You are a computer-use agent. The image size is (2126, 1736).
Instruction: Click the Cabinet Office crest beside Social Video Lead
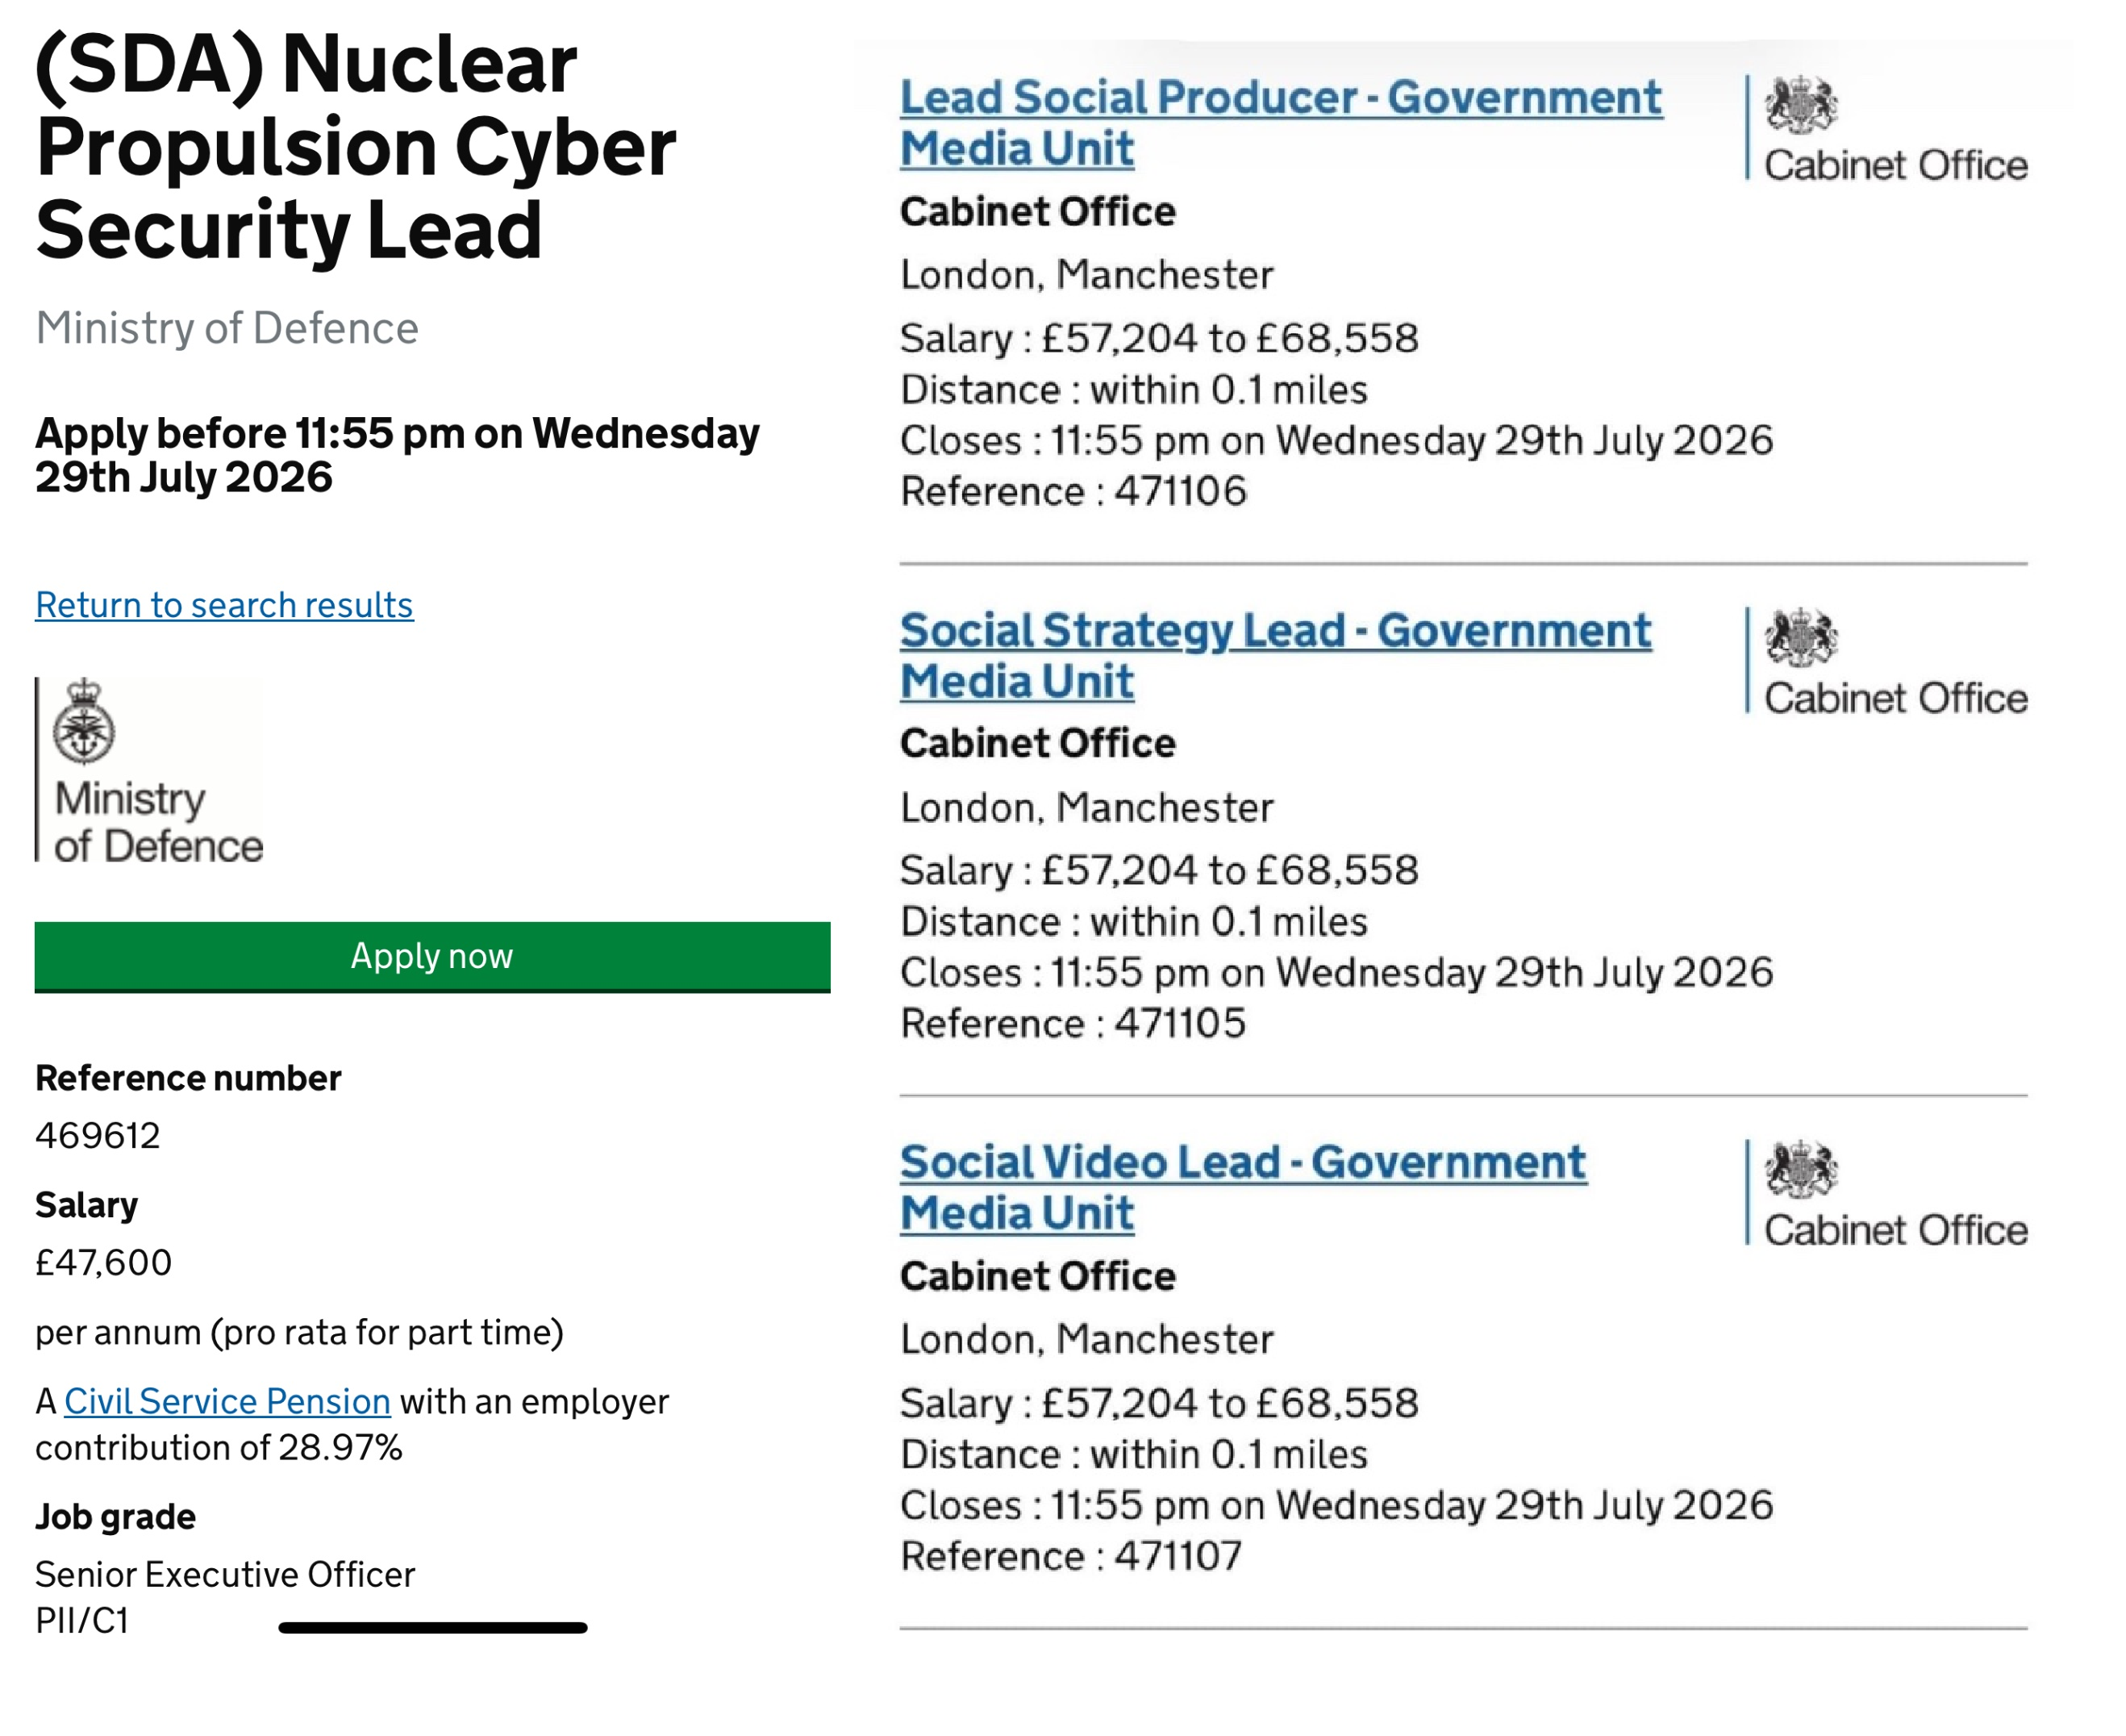pos(1888,1193)
